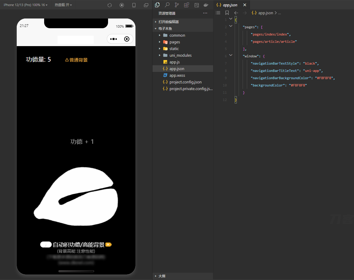Open project.private.config.json file
354x280 pixels.
coord(183,89)
